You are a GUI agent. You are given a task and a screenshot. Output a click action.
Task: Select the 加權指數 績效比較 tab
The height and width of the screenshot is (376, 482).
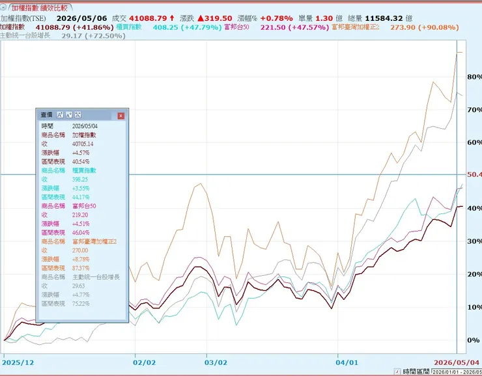pyautogui.click(x=40, y=8)
